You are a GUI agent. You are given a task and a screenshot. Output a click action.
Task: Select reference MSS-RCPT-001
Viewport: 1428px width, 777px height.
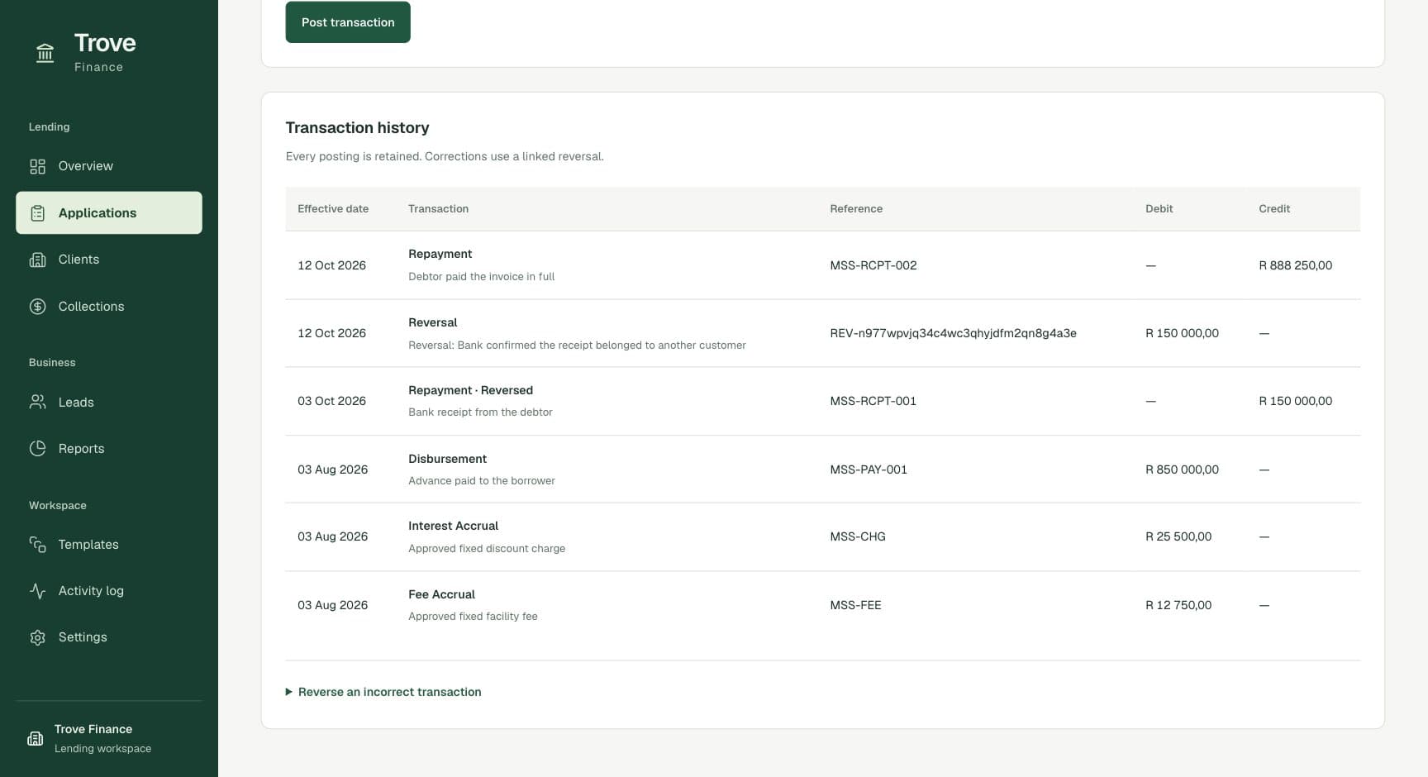click(x=873, y=401)
